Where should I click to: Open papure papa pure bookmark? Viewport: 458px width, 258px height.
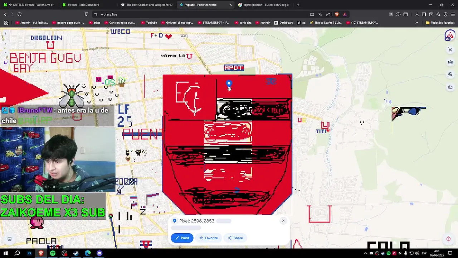pos(68,23)
